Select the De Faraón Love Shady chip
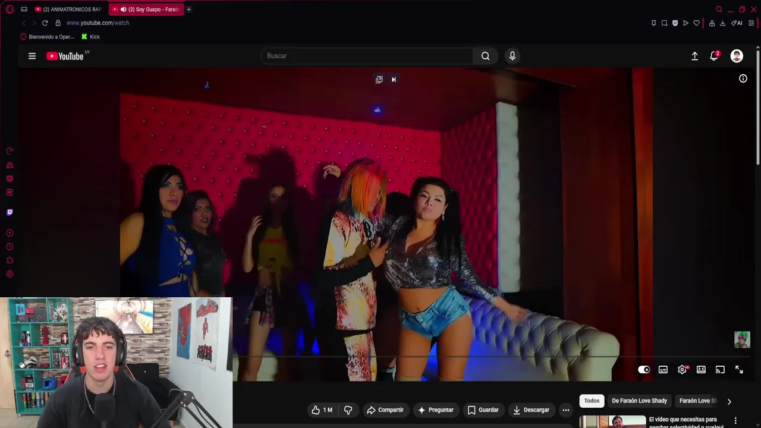 coord(640,401)
